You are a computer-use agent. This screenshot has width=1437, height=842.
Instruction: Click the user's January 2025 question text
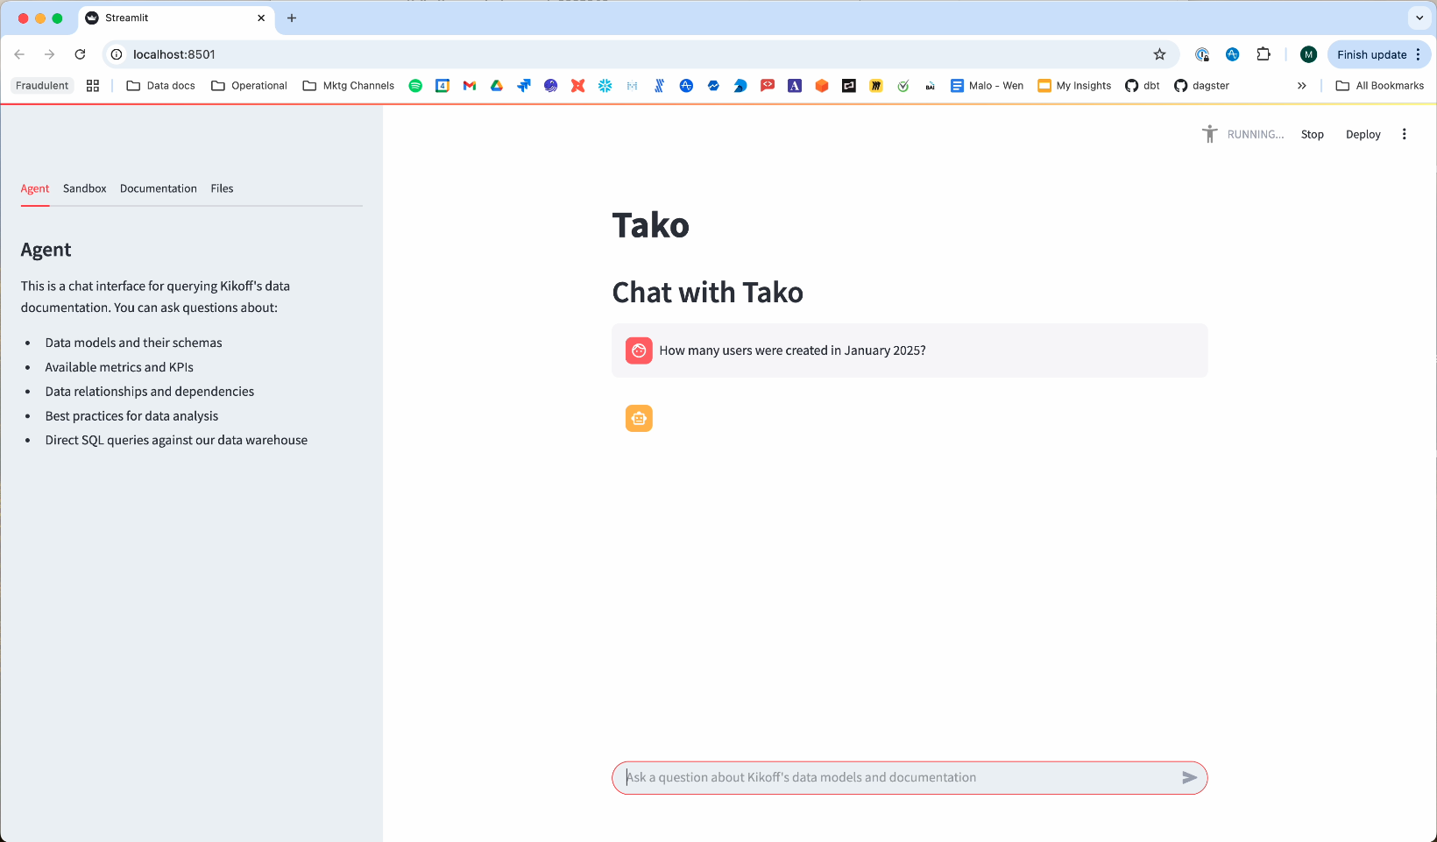click(792, 350)
